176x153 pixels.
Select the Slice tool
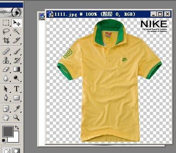pos(17,40)
